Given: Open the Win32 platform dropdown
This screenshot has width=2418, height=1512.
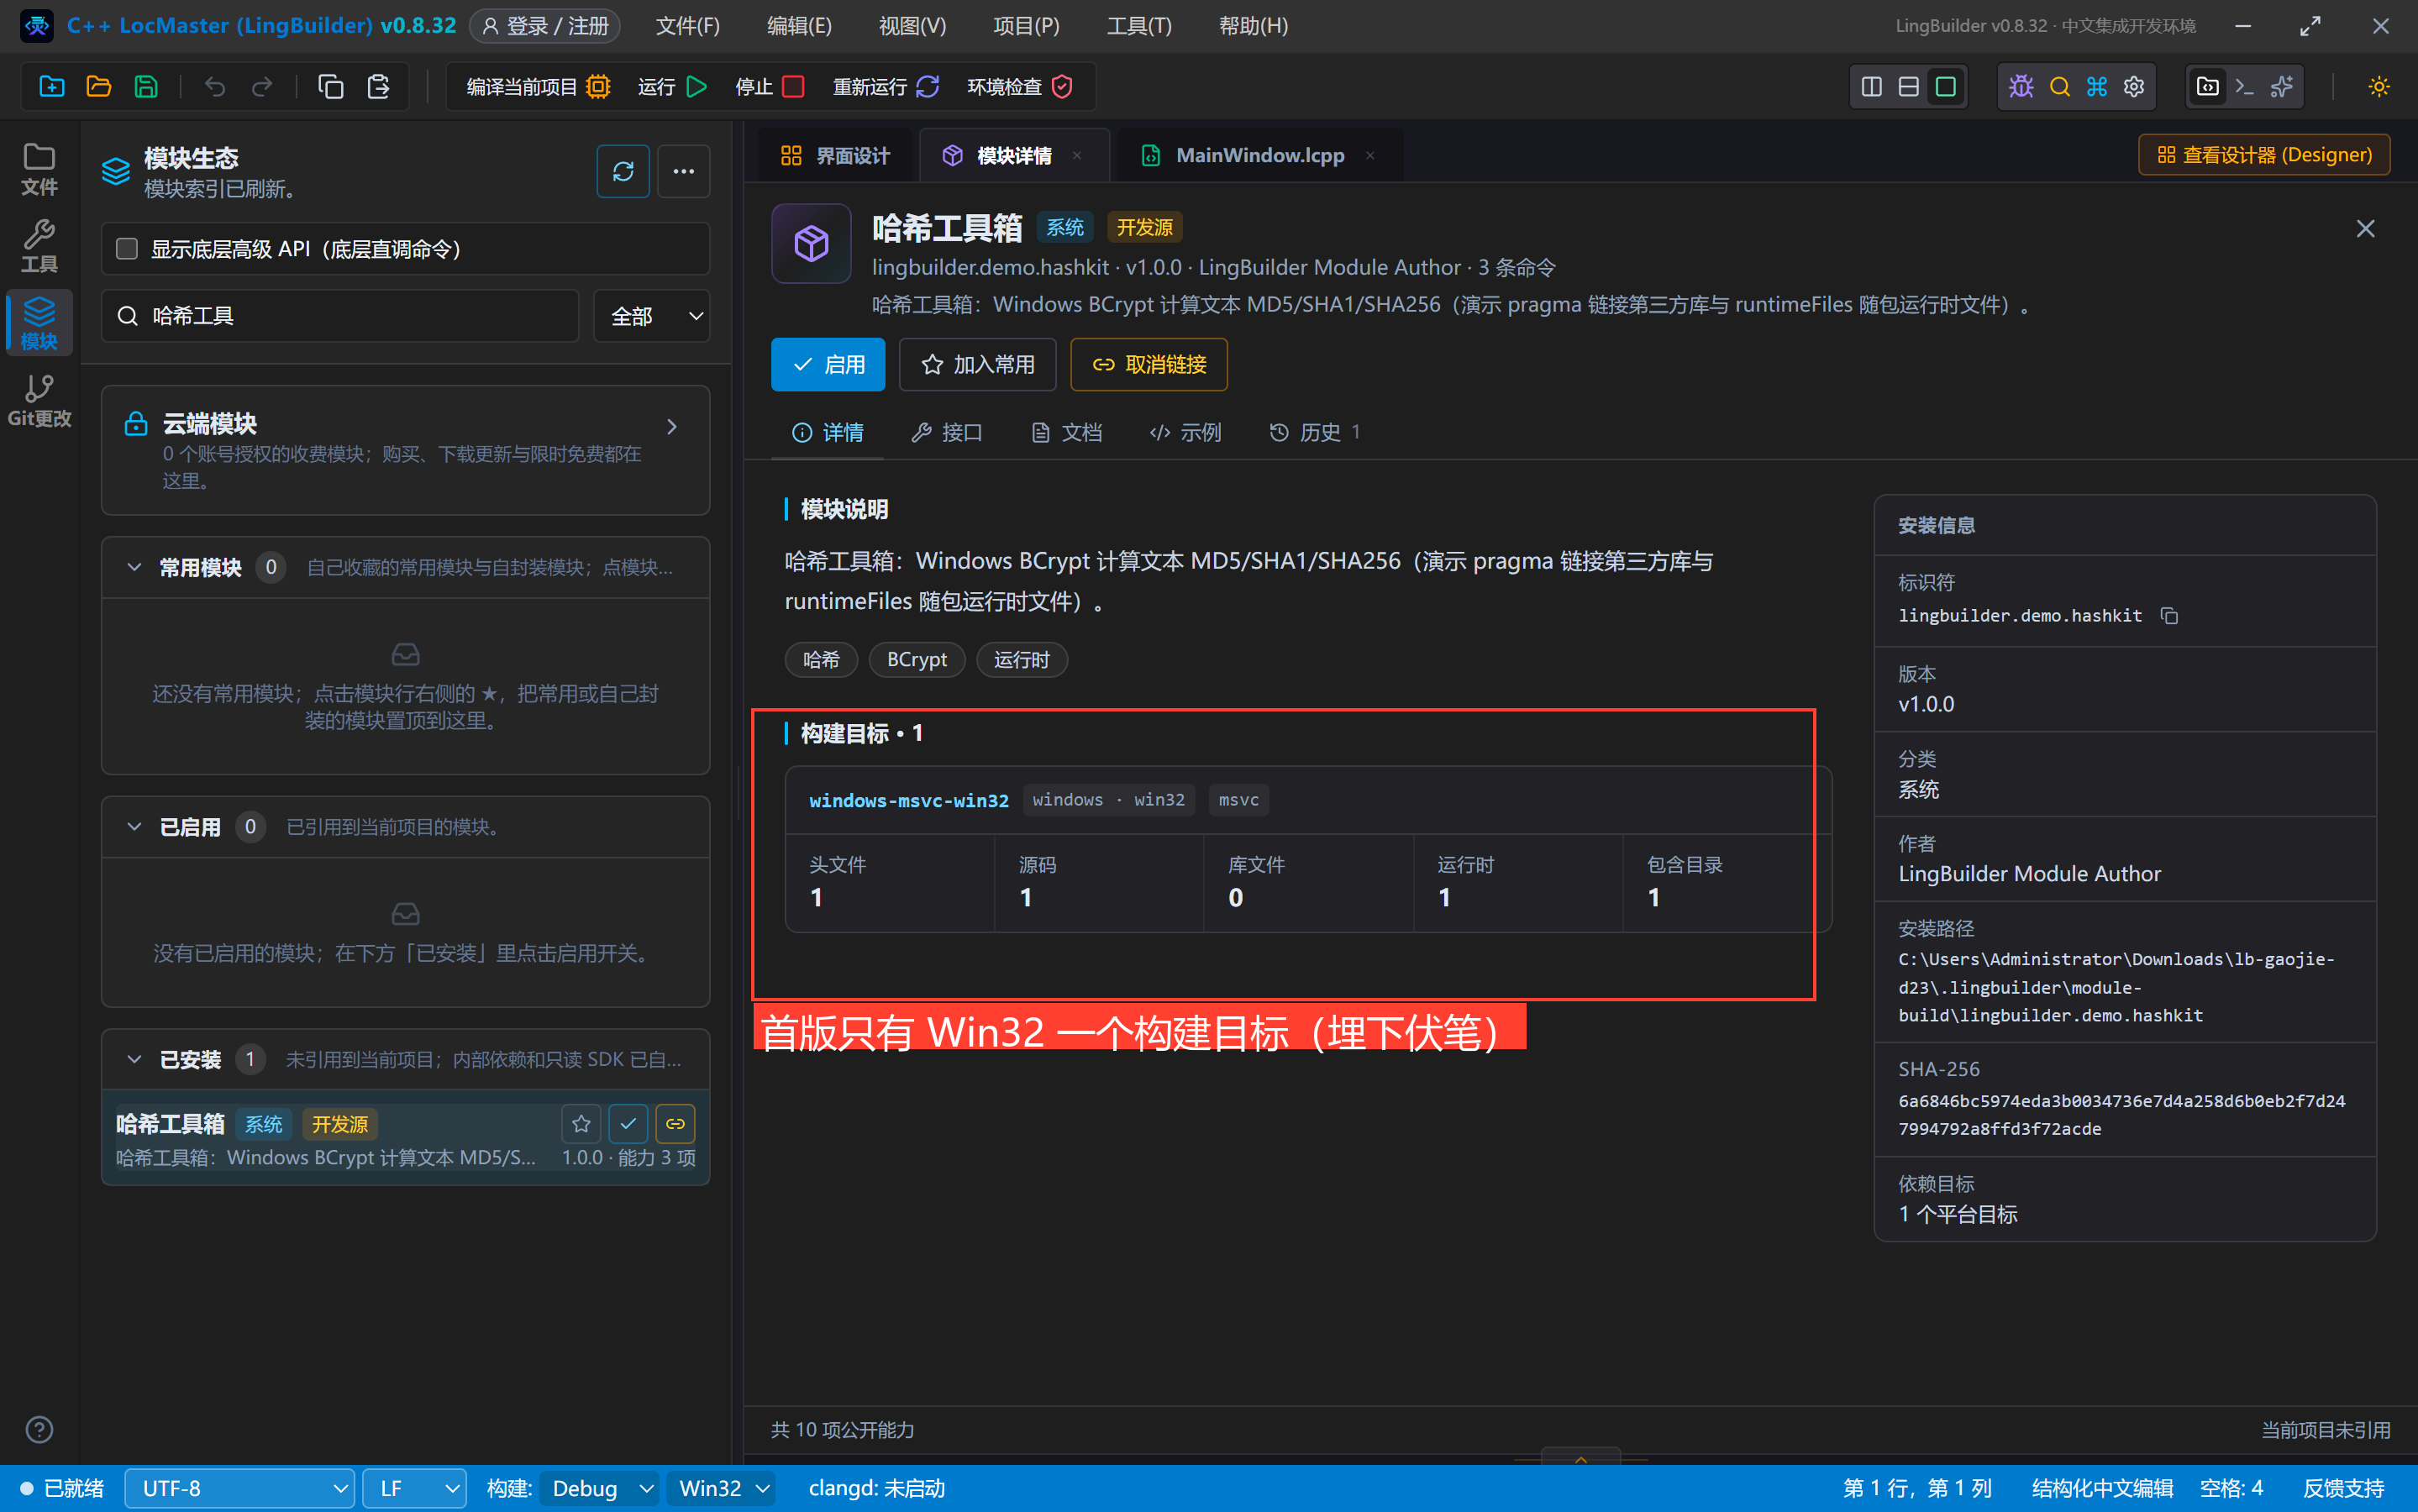Looking at the screenshot, I should (721, 1488).
